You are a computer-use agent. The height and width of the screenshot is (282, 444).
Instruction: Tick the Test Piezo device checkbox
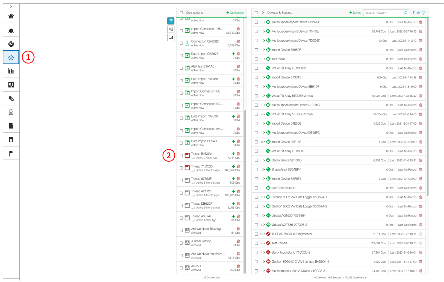pyautogui.click(x=256, y=59)
